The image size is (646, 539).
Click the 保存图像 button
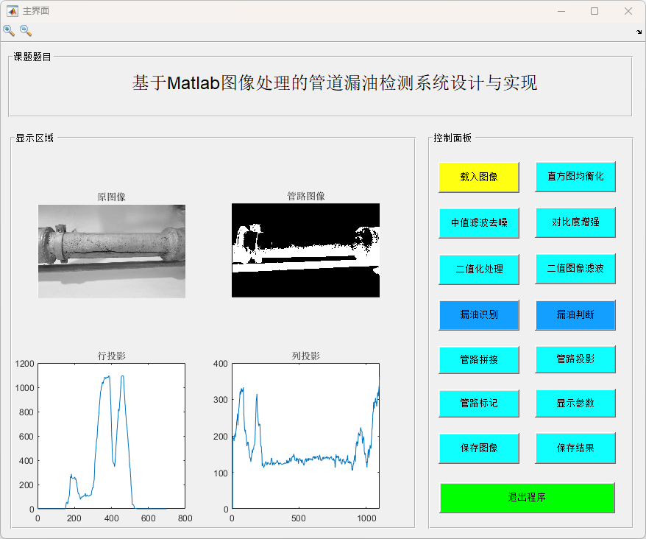[479, 448]
